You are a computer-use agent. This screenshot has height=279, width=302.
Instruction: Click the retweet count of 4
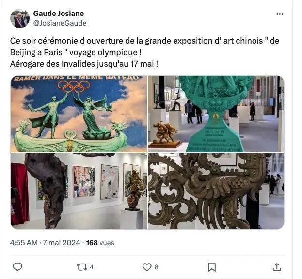click(x=92, y=267)
